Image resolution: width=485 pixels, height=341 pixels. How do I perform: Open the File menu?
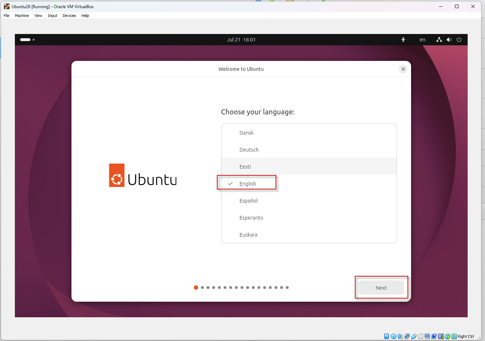pyautogui.click(x=6, y=16)
